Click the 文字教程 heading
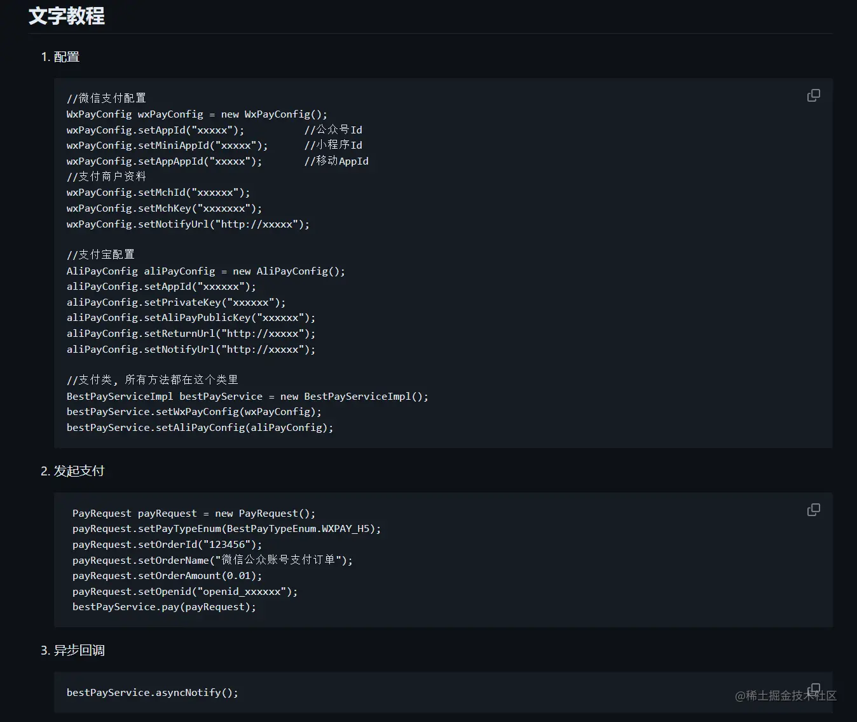Viewport: 857px width, 722px height. click(67, 16)
